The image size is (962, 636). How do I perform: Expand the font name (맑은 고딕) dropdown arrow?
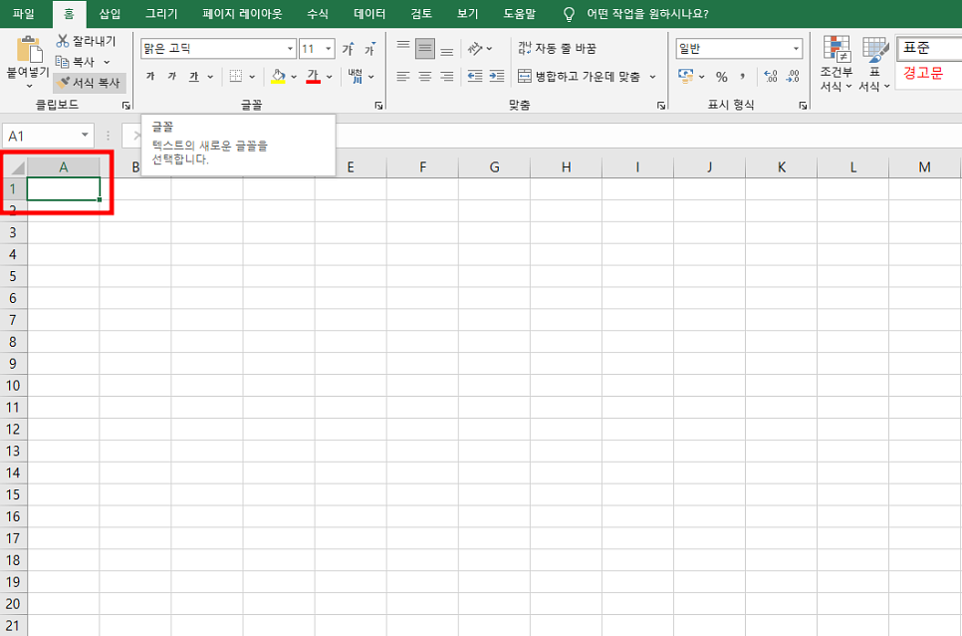pyautogui.click(x=290, y=49)
